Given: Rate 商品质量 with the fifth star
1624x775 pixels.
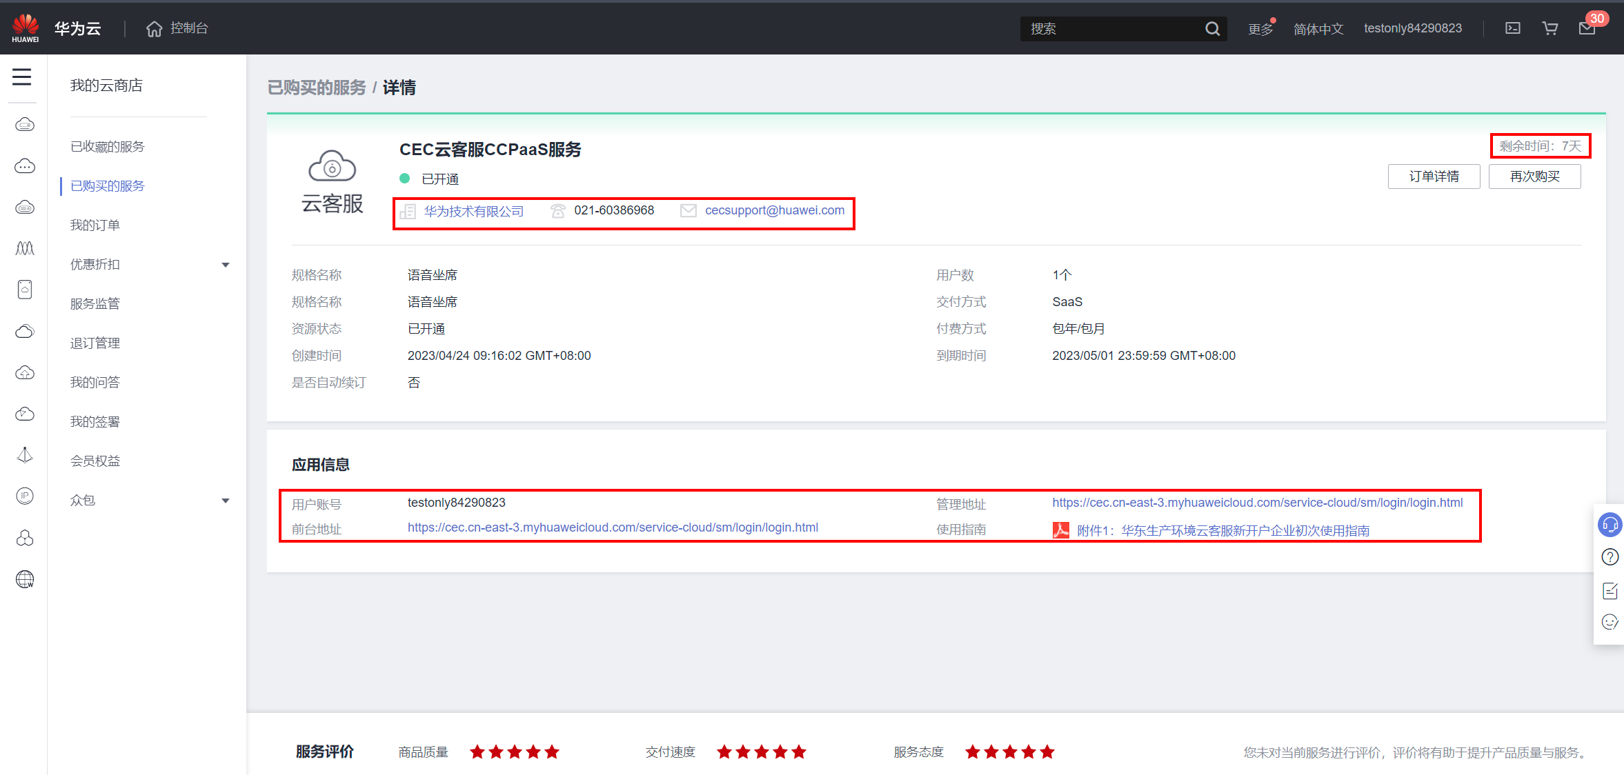Looking at the screenshot, I should tap(552, 752).
